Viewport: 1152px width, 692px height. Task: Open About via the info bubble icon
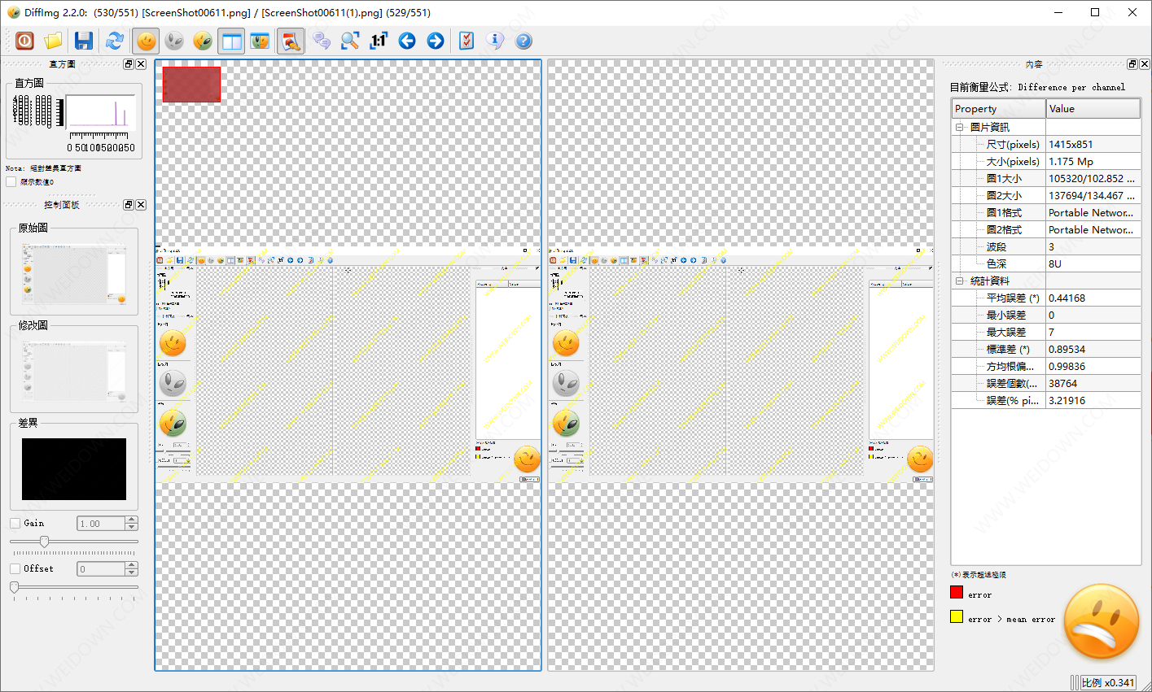tap(495, 41)
